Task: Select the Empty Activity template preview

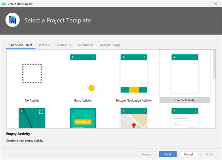Action: [x=185, y=74]
